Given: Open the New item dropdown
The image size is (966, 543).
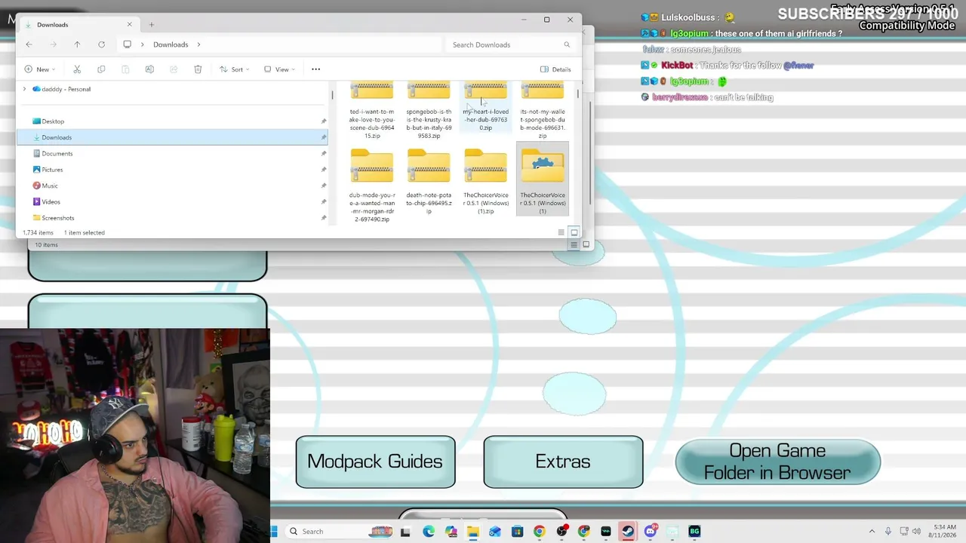Looking at the screenshot, I should [x=39, y=69].
